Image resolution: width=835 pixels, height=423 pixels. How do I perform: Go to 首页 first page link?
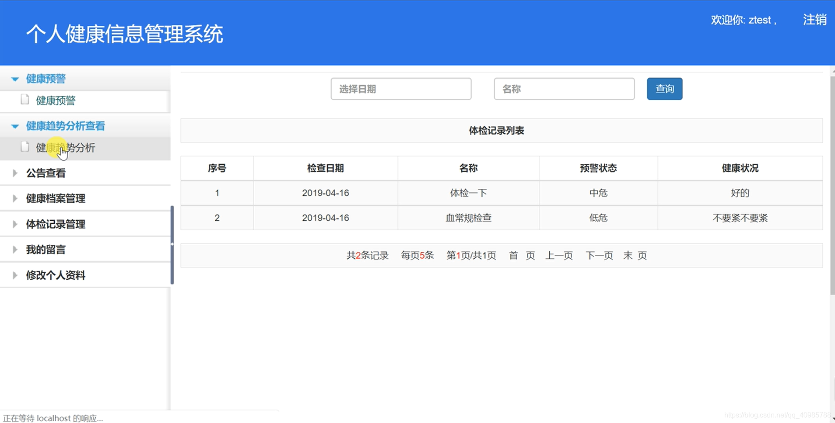(522, 256)
